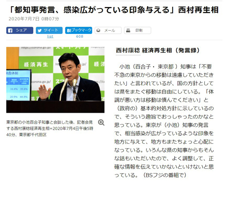Add Hatena bookmark with ブックマーク button

click(79, 30)
